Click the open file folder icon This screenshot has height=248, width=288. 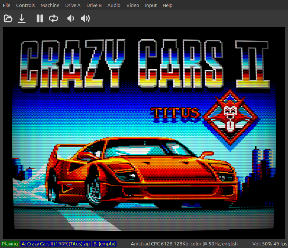pos(8,18)
